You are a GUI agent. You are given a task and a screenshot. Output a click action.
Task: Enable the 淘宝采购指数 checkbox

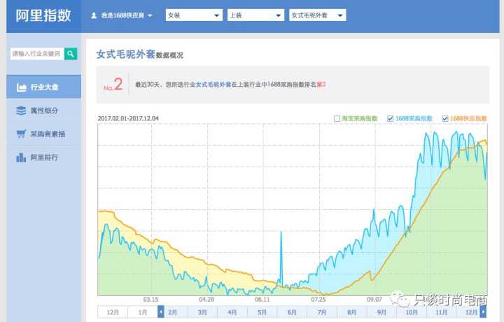click(x=337, y=118)
